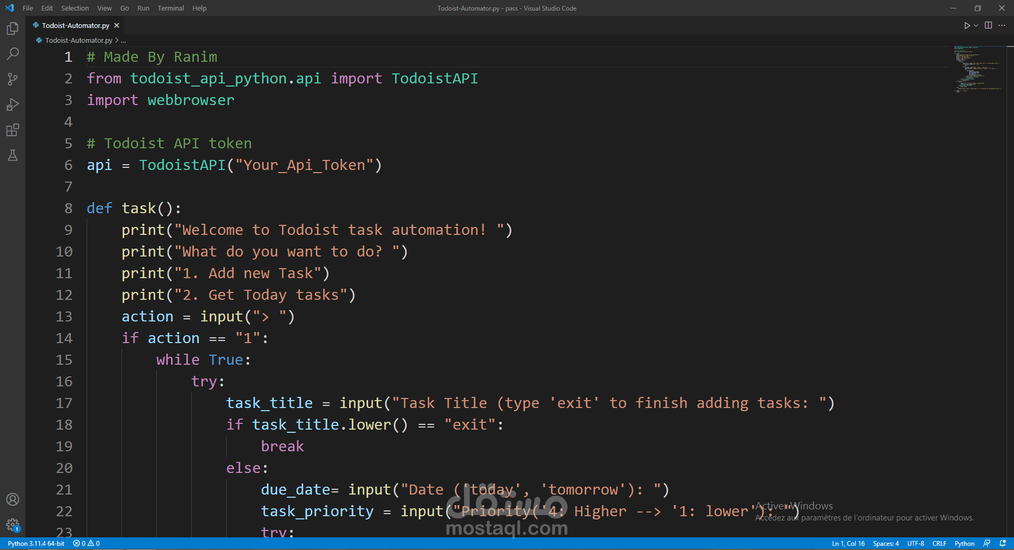Click line number 8 in gutter
The width and height of the screenshot is (1014, 550).
(69, 208)
